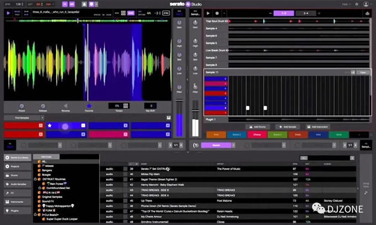Adjust the project BPM stepper arrows
Image resolution: width=376 pixels, height=225 pixels.
23,4
